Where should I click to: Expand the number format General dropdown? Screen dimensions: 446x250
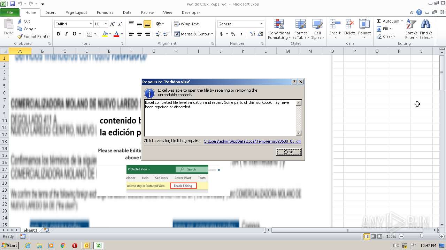pos(261,24)
